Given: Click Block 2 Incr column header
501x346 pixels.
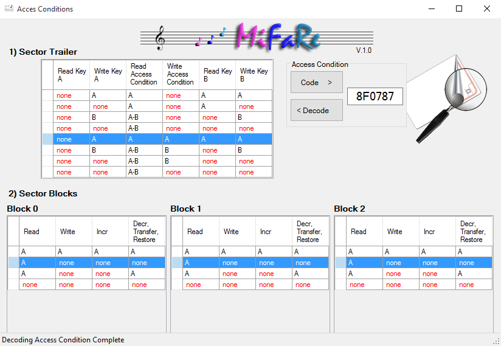Looking at the screenshot, I should (437, 231).
